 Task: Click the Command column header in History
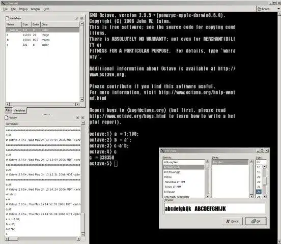(x=43, y=124)
